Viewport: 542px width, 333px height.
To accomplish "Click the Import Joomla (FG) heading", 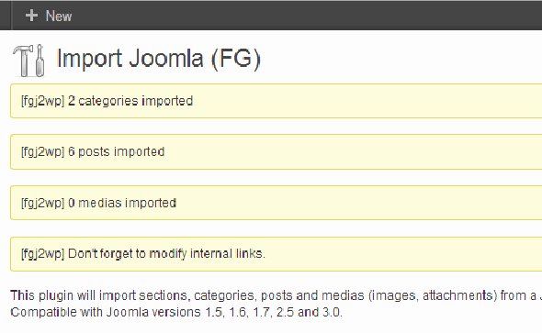I will pos(159,59).
